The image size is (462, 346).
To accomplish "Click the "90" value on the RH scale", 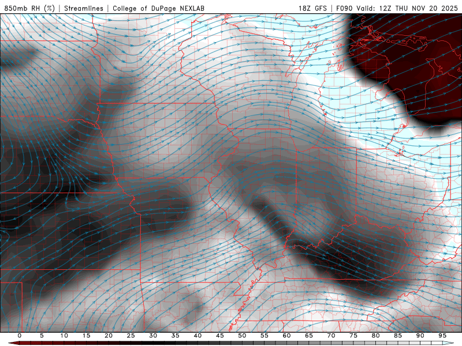I will (420, 336).
